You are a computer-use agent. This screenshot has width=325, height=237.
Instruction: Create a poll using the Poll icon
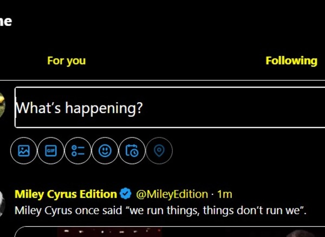tap(78, 151)
